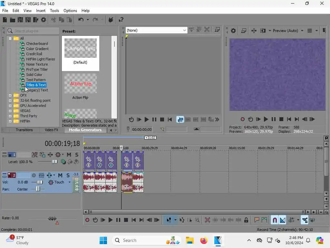Select the Checkerboard generator

(37, 44)
